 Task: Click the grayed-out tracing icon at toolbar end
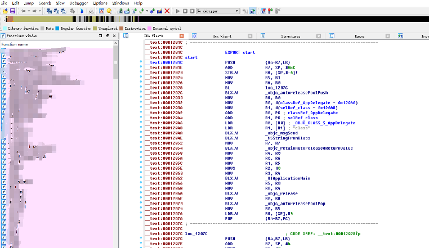(278, 11)
